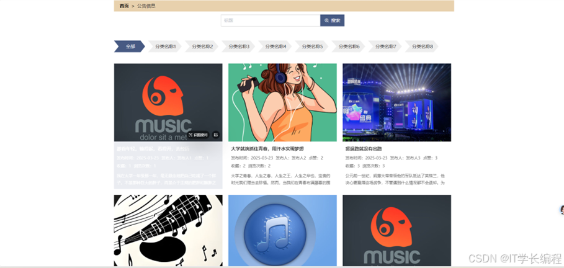Open the notice titled 大学就该抓住青春，用汗水实现梦想
Image resolution: width=564 pixels, height=268 pixels.
pos(267,148)
